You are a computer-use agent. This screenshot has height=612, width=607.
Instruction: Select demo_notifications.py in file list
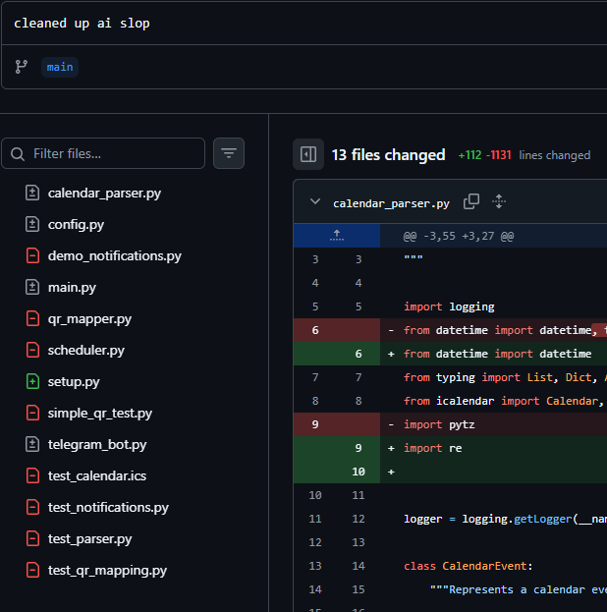(114, 256)
